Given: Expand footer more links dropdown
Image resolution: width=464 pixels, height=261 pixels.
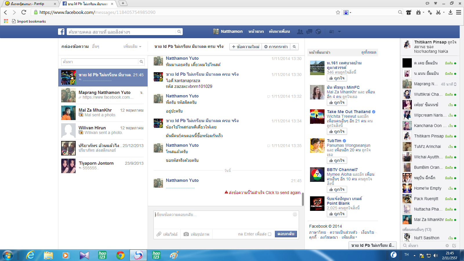Looking at the screenshot, I should coord(349,237).
